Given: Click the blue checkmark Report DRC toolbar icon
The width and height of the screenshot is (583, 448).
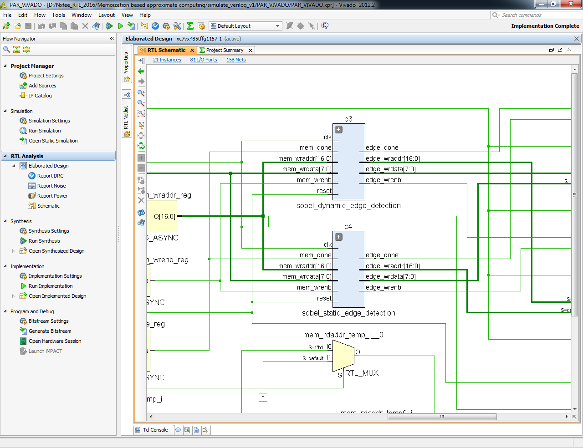Looking at the screenshot, I should coord(155,26).
